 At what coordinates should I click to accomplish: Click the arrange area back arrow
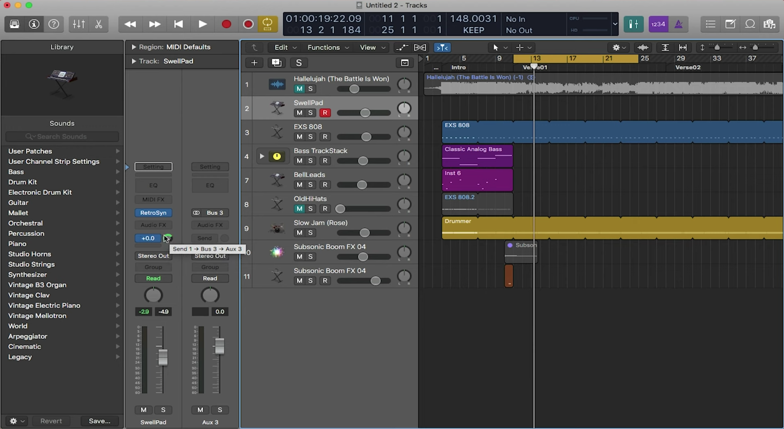click(254, 47)
